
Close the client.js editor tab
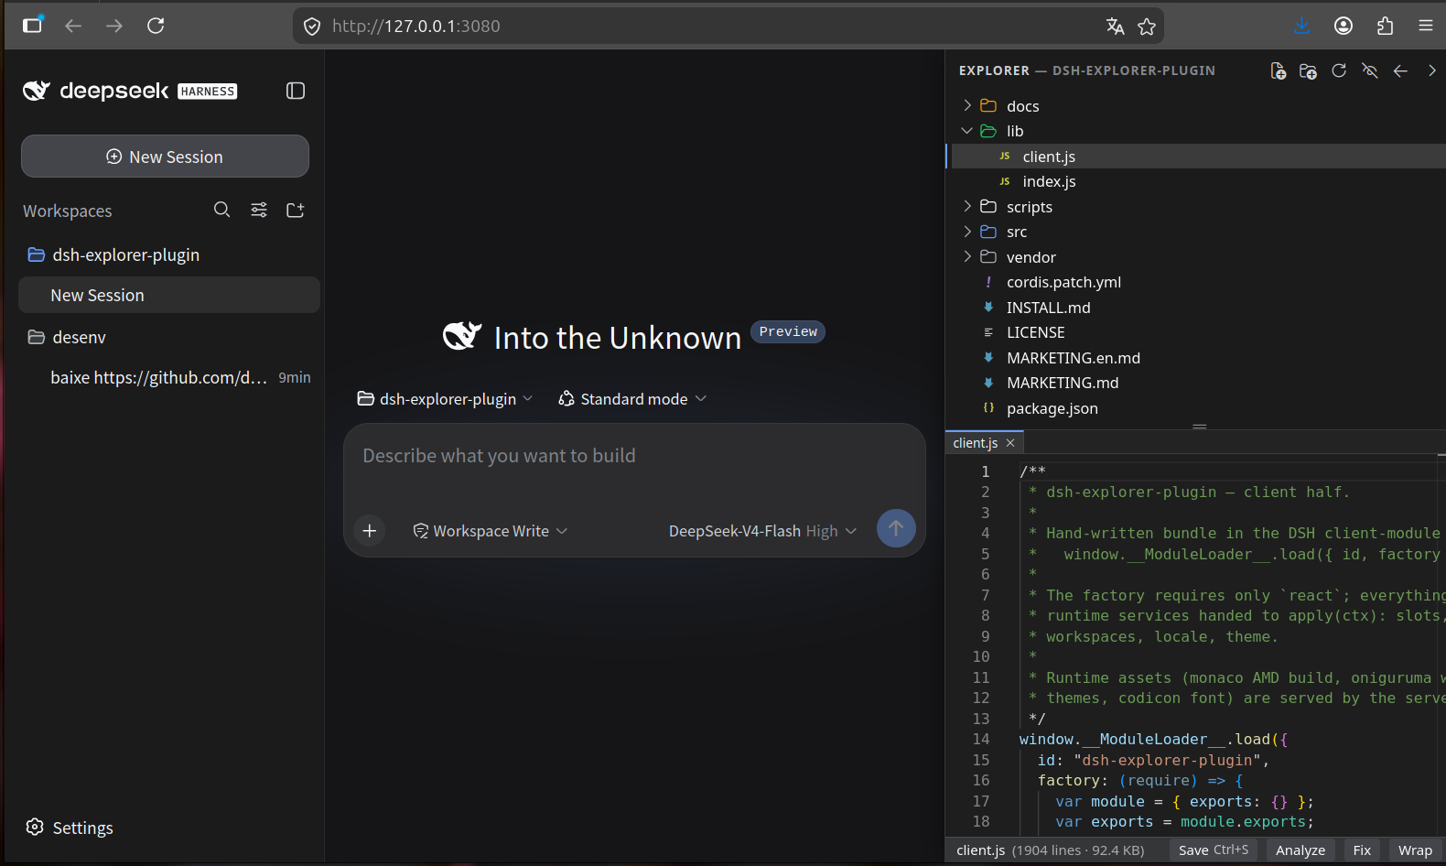1010,443
